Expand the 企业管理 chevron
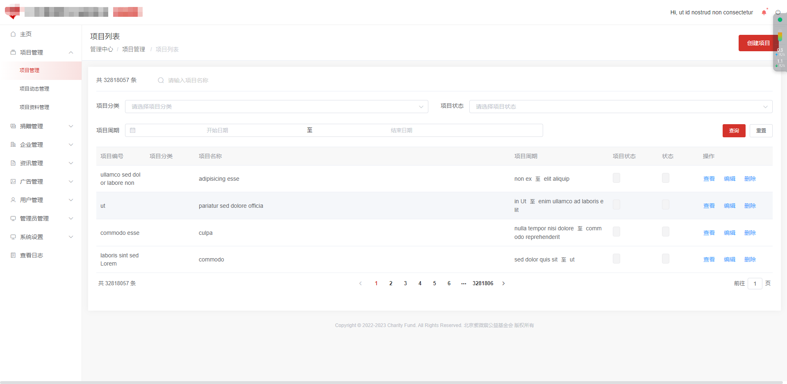Viewport: 787px width, 384px height. pos(71,145)
